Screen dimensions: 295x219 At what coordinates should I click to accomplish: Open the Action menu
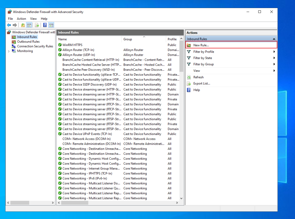(21, 18)
